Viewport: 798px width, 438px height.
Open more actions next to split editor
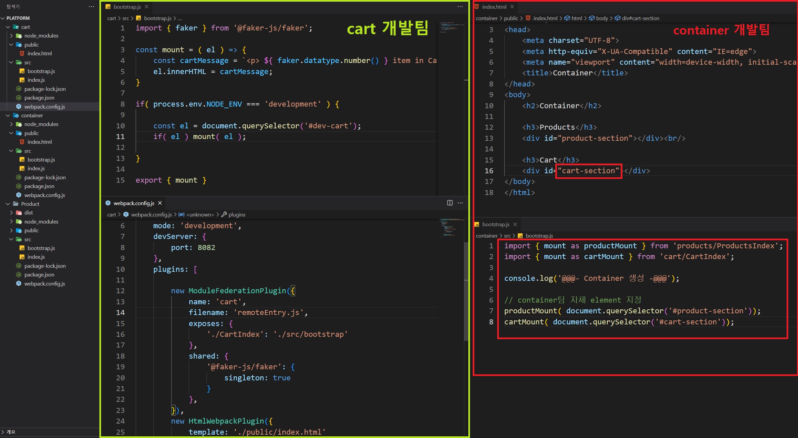[460, 203]
